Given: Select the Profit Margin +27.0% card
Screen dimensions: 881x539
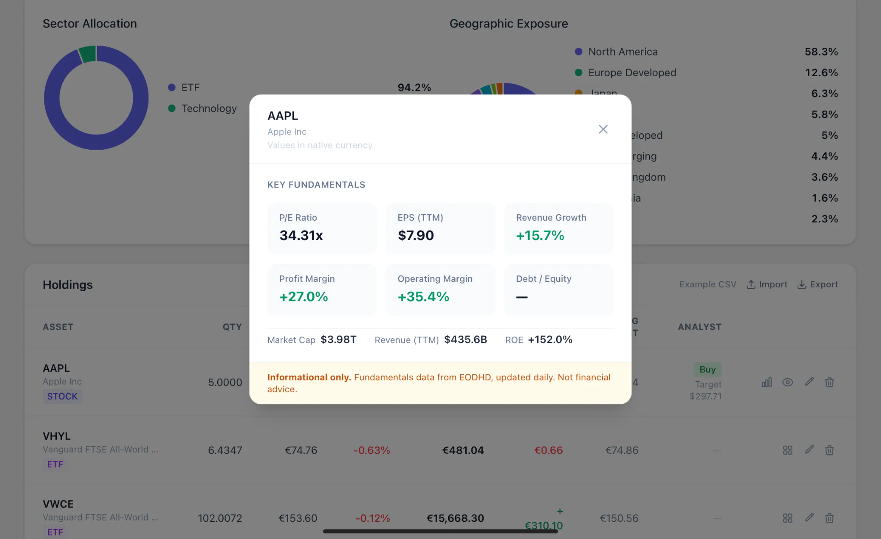Looking at the screenshot, I should [x=322, y=290].
